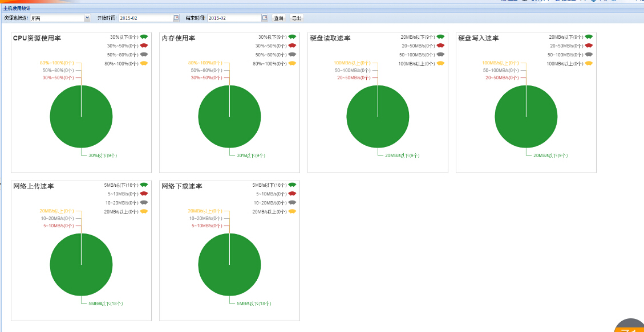
Task: Open the start time calendar picker
Action: pyautogui.click(x=176, y=18)
